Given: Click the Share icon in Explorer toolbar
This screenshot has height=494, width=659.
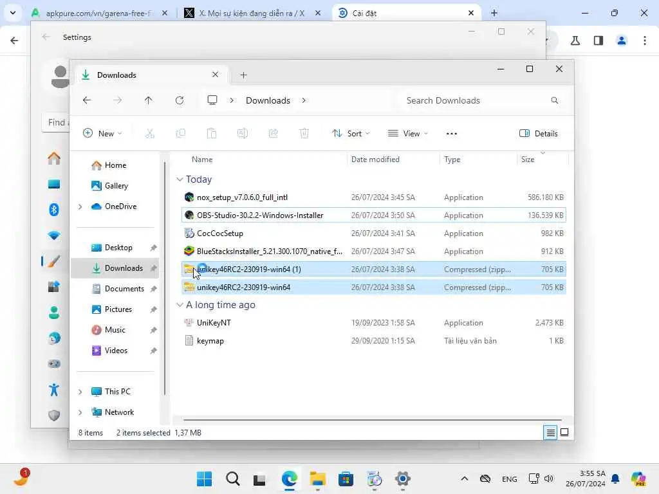Looking at the screenshot, I should pos(273,134).
